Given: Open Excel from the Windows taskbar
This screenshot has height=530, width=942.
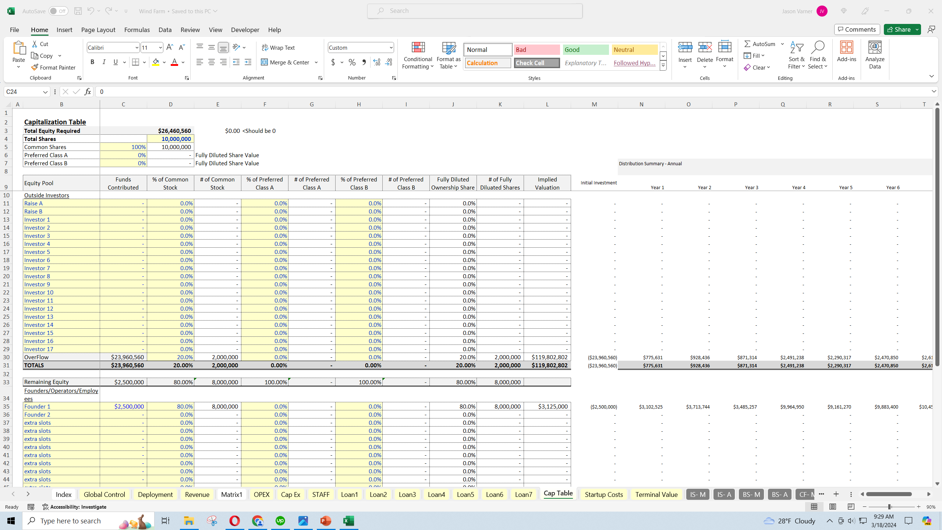Looking at the screenshot, I should click(348, 521).
